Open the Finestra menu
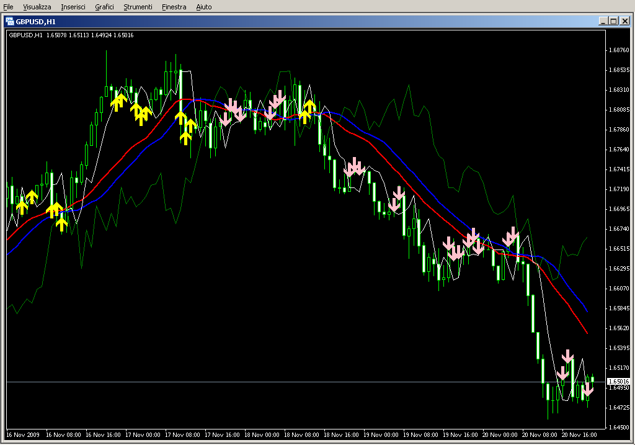This screenshot has height=445, width=635. pyautogui.click(x=174, y=7)
